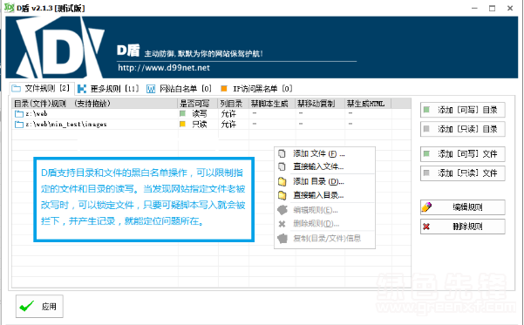The height and width of the screenshot is (325, 524).
Task: Click icon beside 编辑规则(E) menu entry
Action: [x=282, y=210]
